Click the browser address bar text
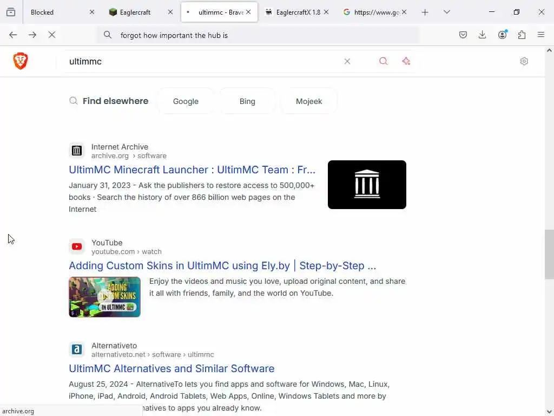This screenshot has height=416, width=554. 174,35
